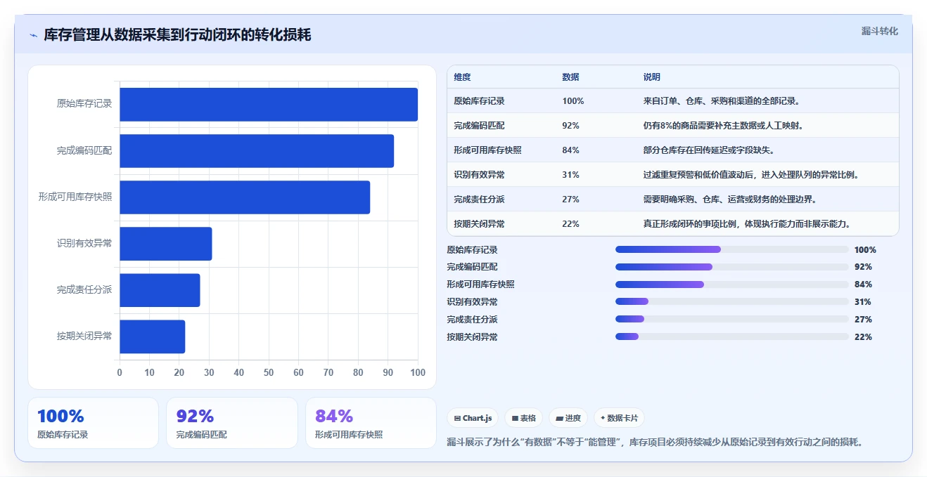
Task: Click the 形成可用库存快照 y-axis label in chart
Action: point(75,197)
